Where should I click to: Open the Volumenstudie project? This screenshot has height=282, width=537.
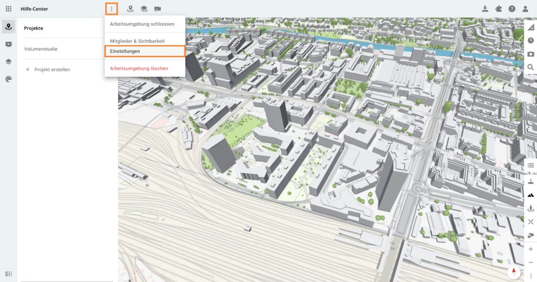[41, 49]
